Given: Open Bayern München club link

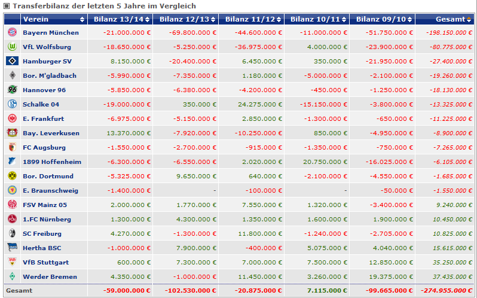Looking at the screenshot, I should [x=51, y=32].
